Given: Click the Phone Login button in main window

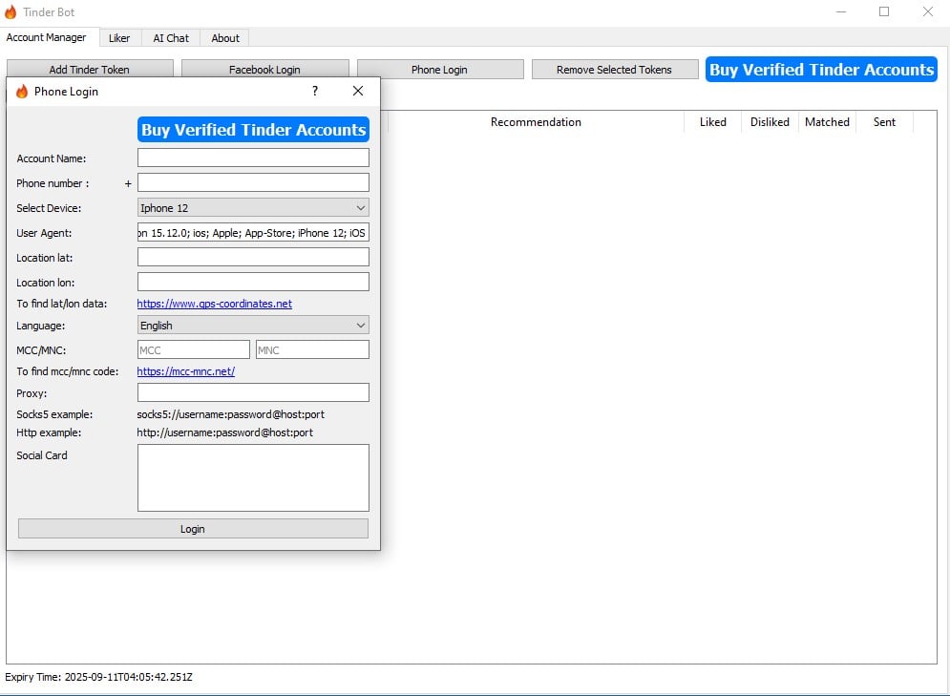Looking at the screenshot, I should pos(440,69).
